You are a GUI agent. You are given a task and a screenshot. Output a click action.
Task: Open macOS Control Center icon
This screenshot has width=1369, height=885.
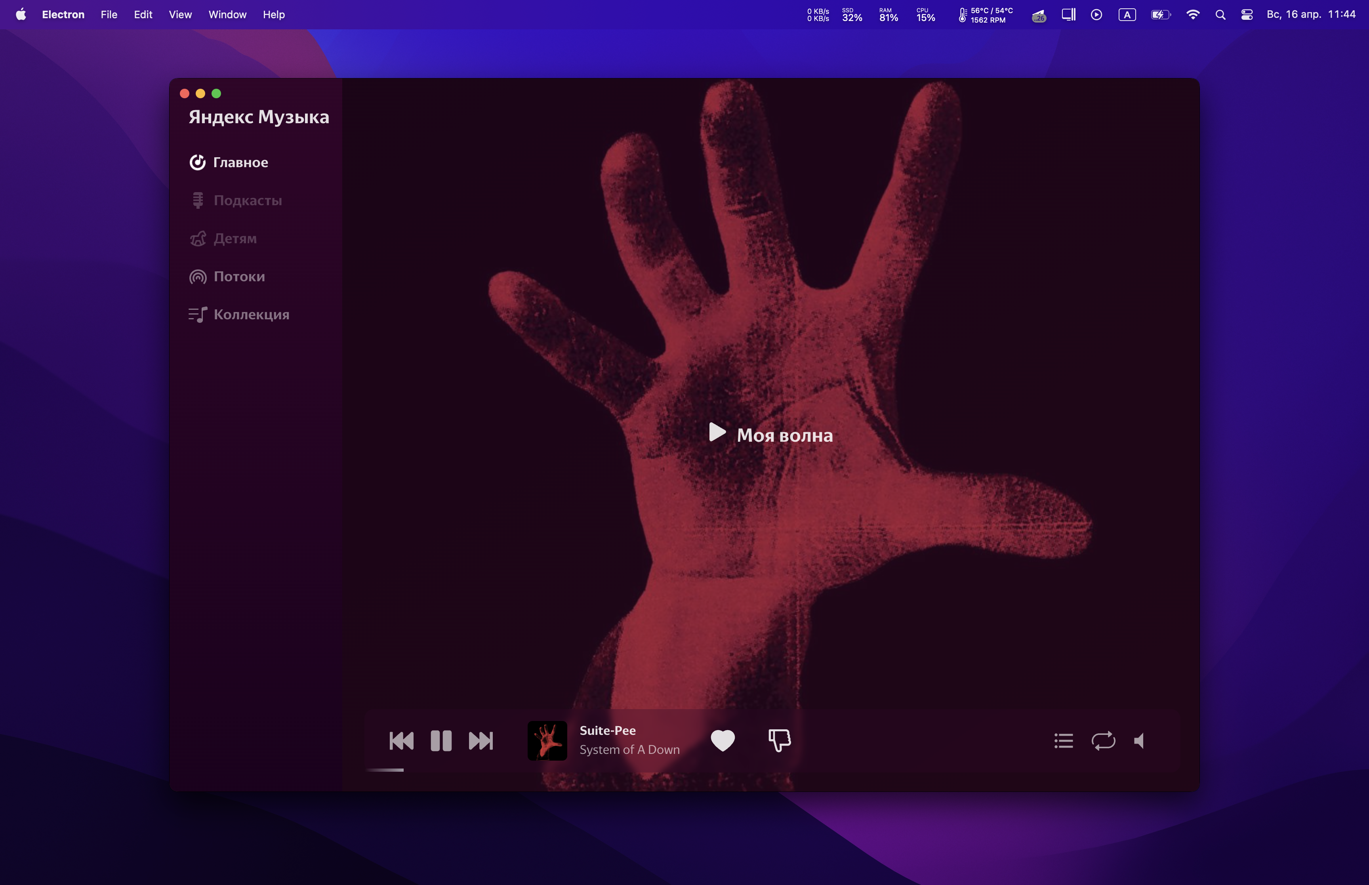click(x=1247, y=14)
